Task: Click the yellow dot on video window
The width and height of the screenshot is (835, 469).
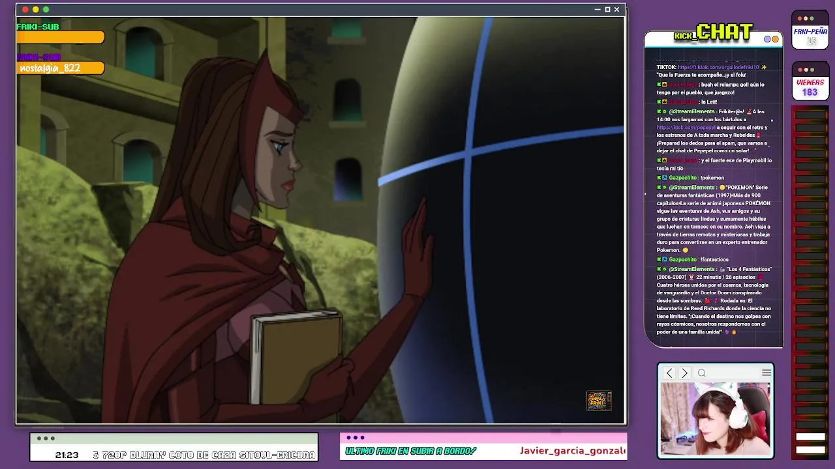Action: coord(36,10)
